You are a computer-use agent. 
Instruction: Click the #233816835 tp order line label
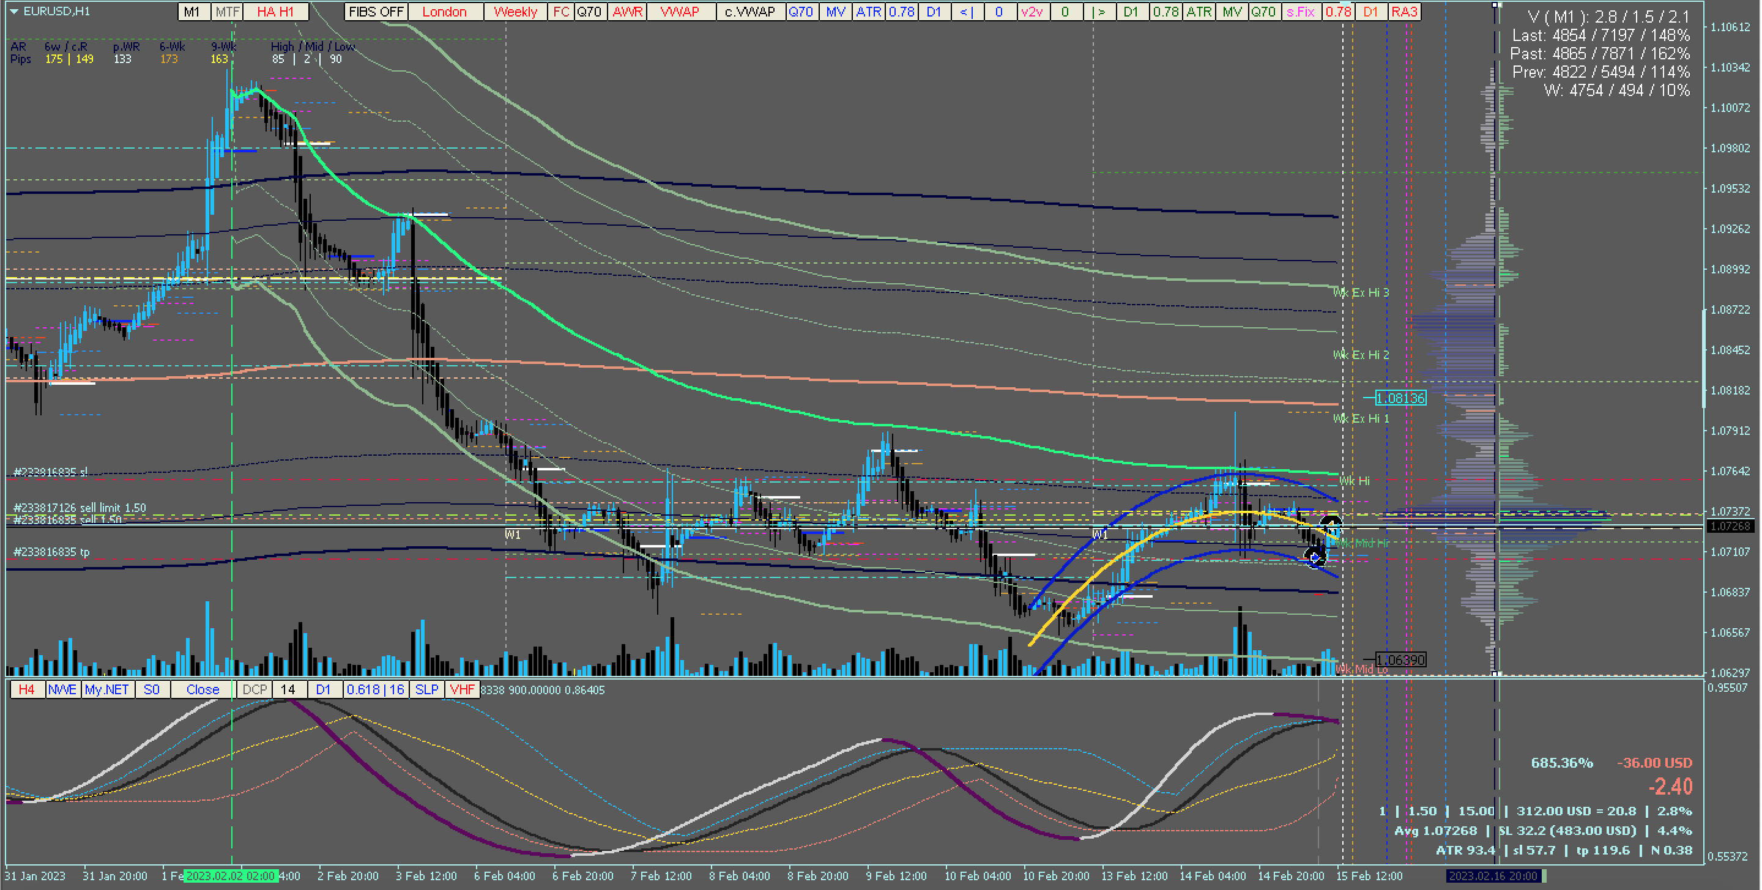pos(51,552)
